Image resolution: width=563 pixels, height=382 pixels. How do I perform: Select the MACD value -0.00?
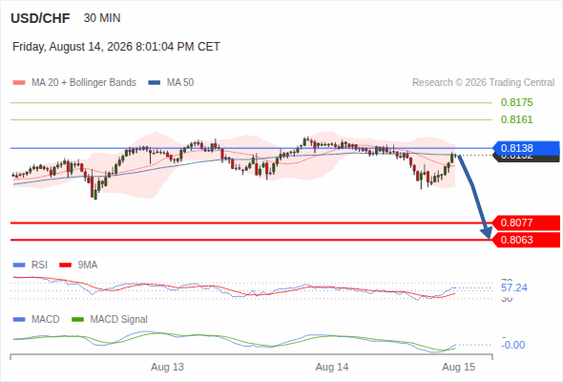(x=513, y=345)
